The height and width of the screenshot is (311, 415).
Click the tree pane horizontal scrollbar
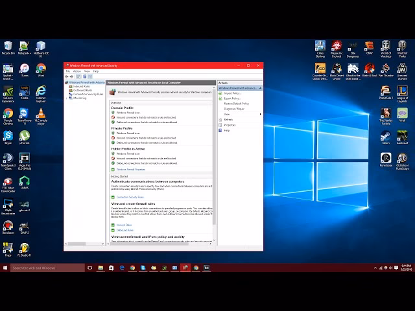pos(77,244)
